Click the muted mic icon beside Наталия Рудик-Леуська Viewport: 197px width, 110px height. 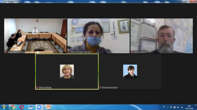point(69,52)
